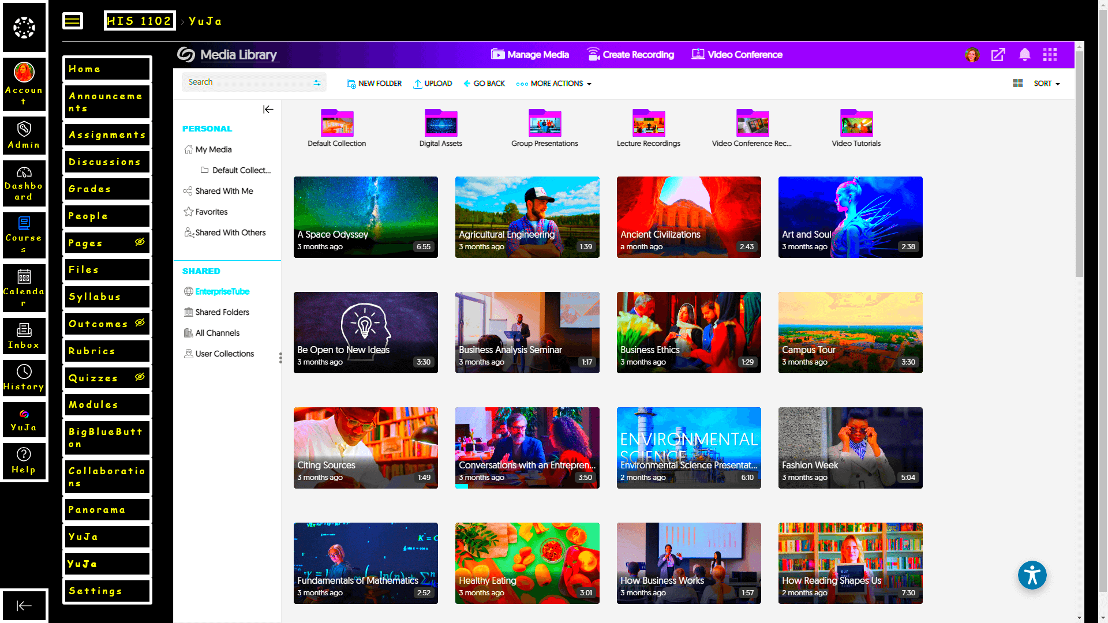Viewport: 1108px width, 623px height.
Task: Open the apps grid menu icon
Action: tap(1050, 55)
